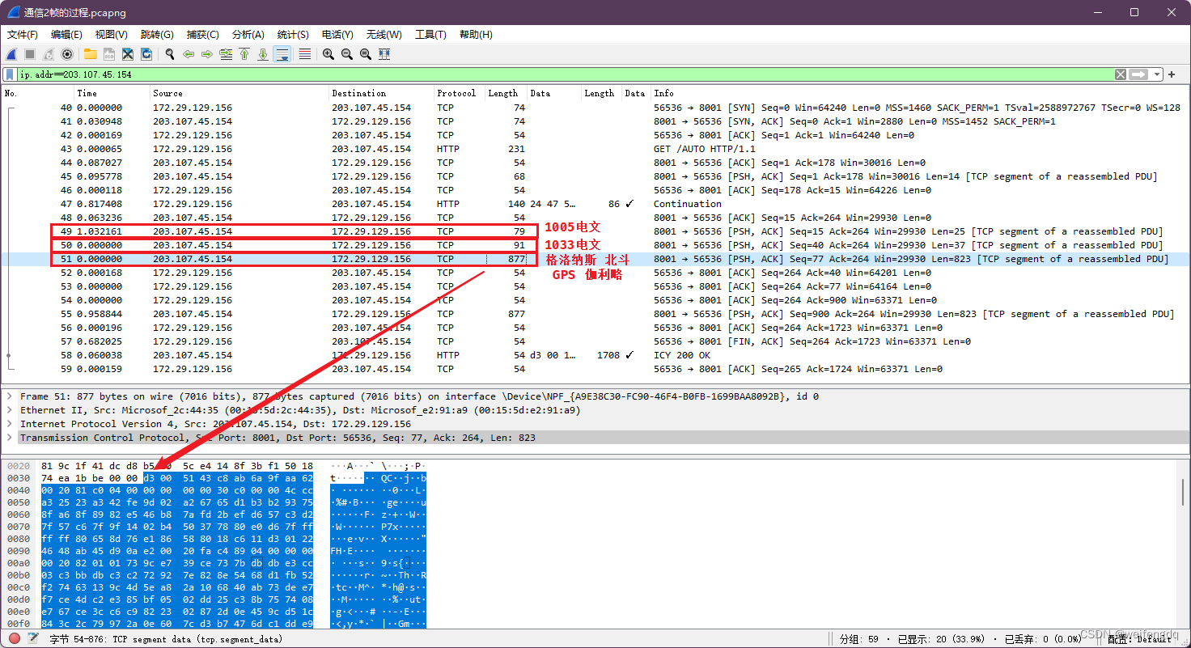Expand the Internet Protocol Version 4 row

(x=8, y=423)
